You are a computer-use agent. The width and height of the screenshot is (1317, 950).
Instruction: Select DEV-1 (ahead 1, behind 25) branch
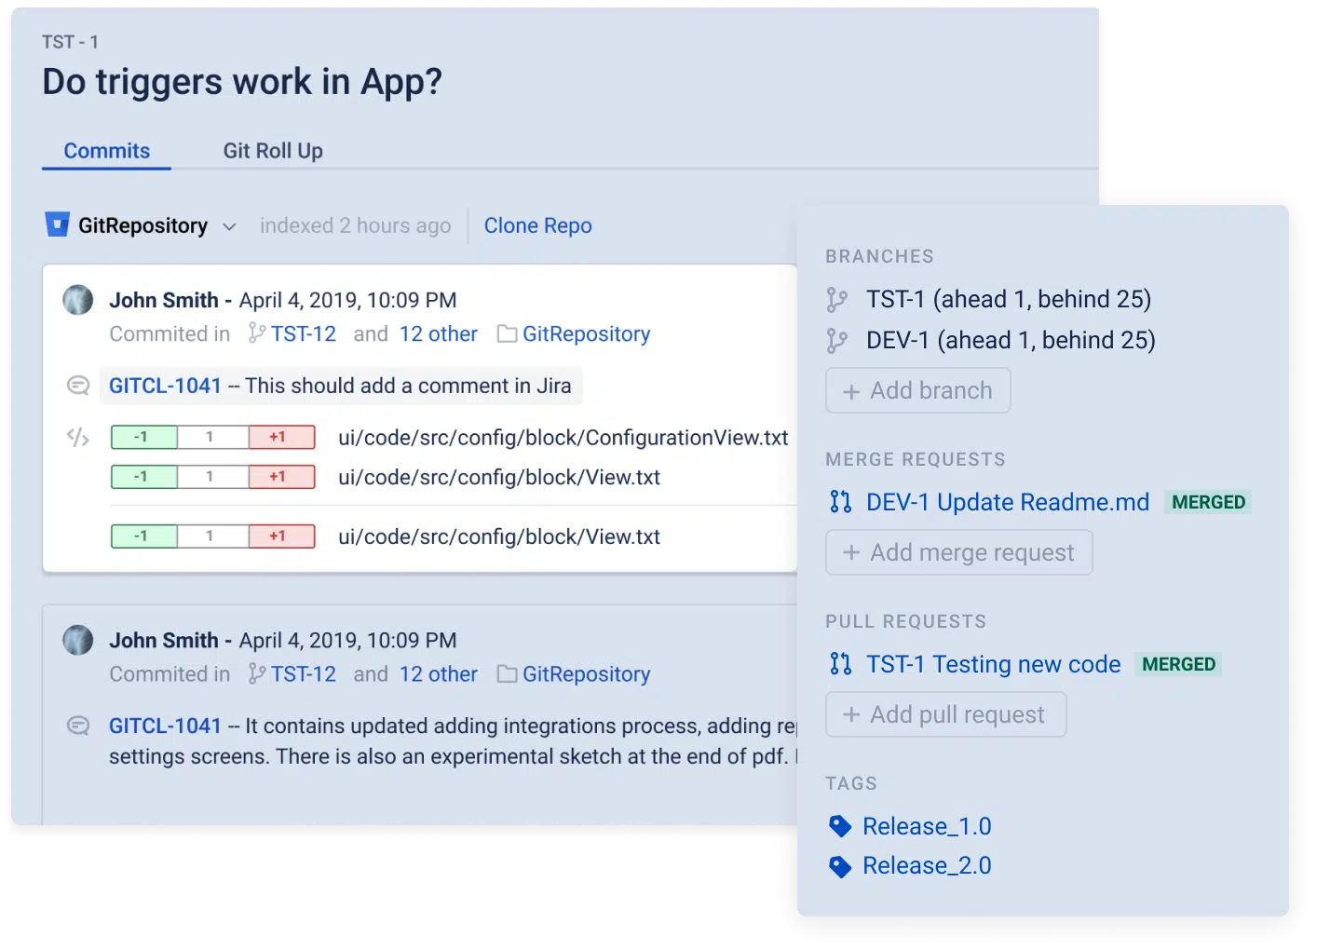(x=1011, y=340)
